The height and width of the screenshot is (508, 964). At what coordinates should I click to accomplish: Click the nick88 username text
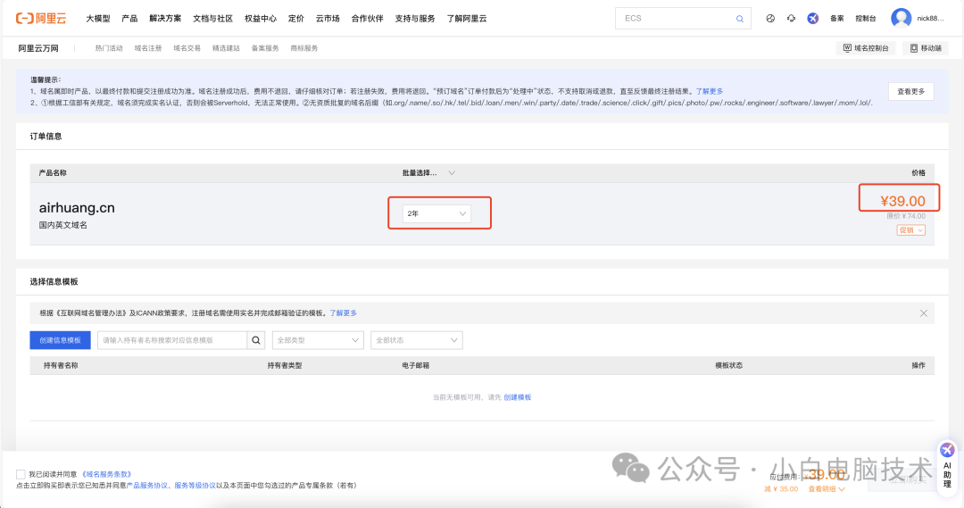pyautogui.click(x=930, y=19)
